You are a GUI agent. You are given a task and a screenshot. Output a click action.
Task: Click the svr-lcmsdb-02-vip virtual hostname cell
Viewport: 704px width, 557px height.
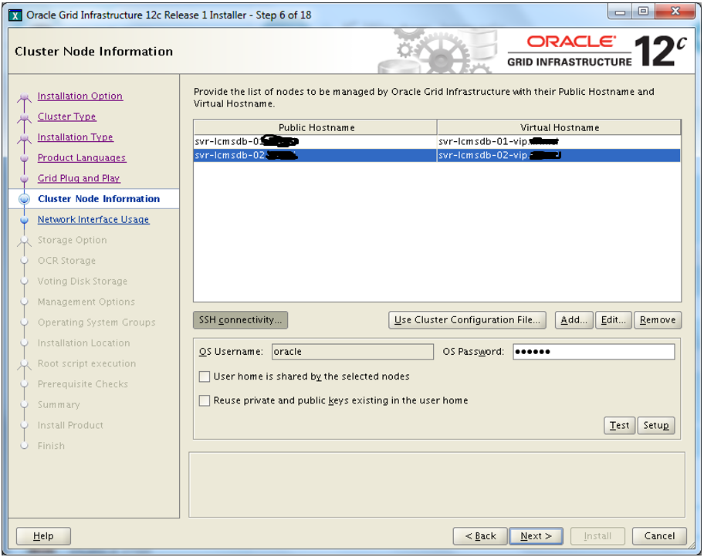click(559, 155)
